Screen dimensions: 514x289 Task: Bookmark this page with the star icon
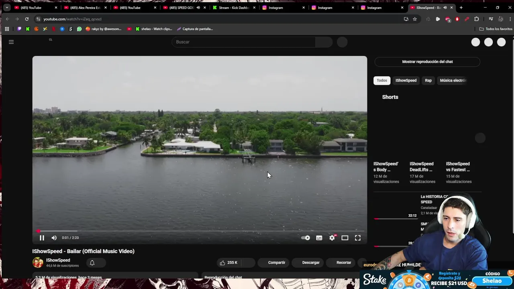pyautogui.click(x=415, y=19)
